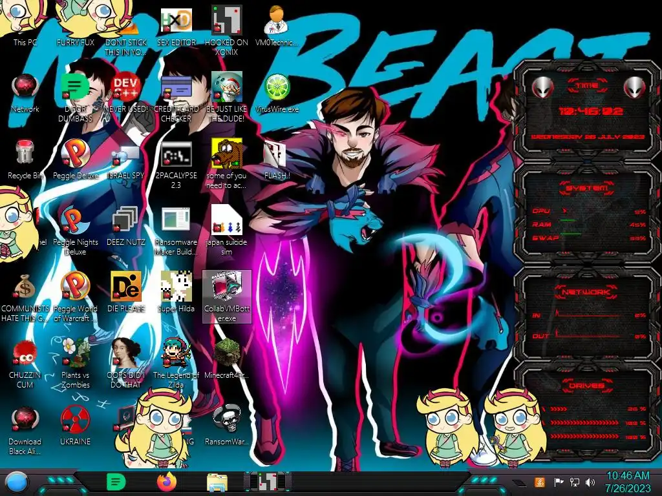Image resolution: width=662 pixels, height=496 pixels.
Task: Launch Plants vs Zombies shortcut
Action: tap(75, 364)
